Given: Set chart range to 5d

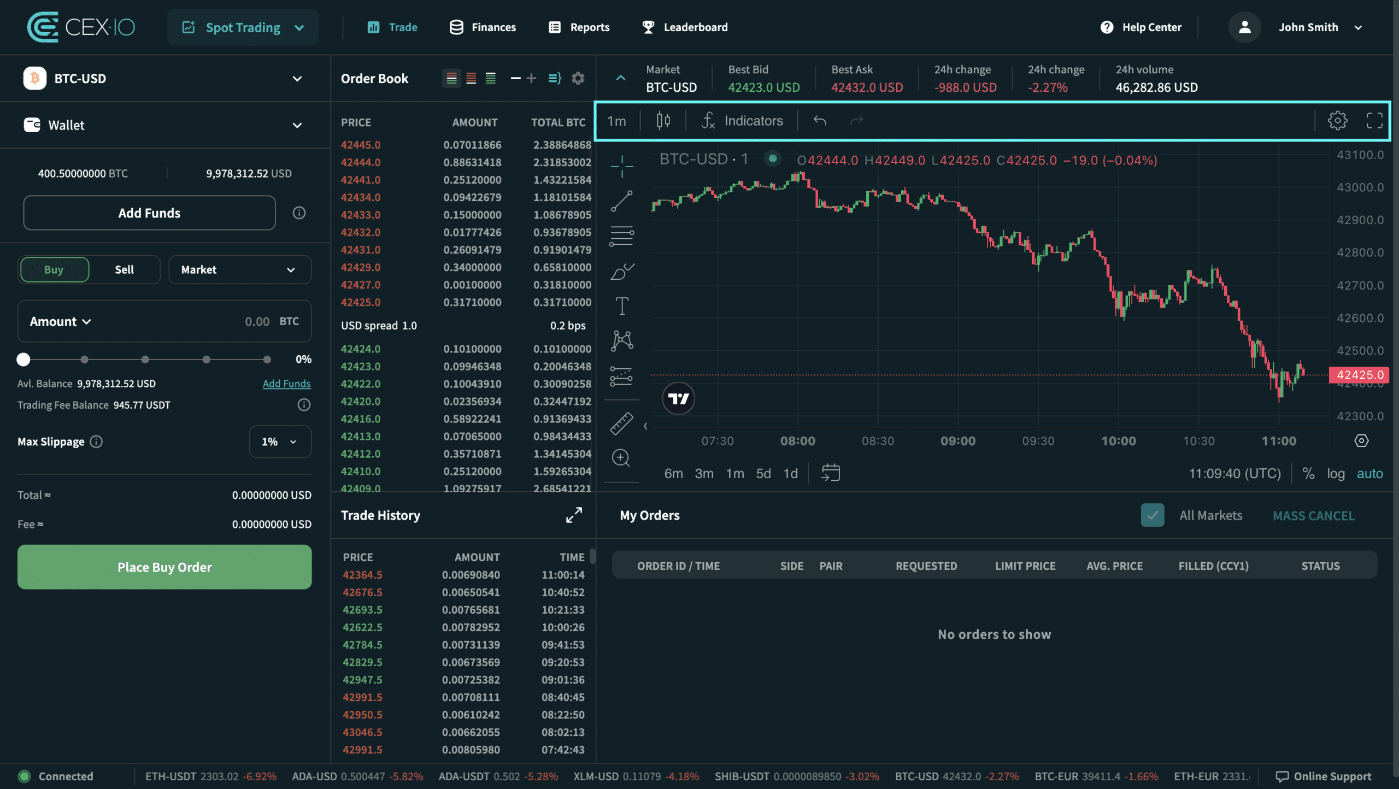Looking at the screenshot, I should coord(763,474).
